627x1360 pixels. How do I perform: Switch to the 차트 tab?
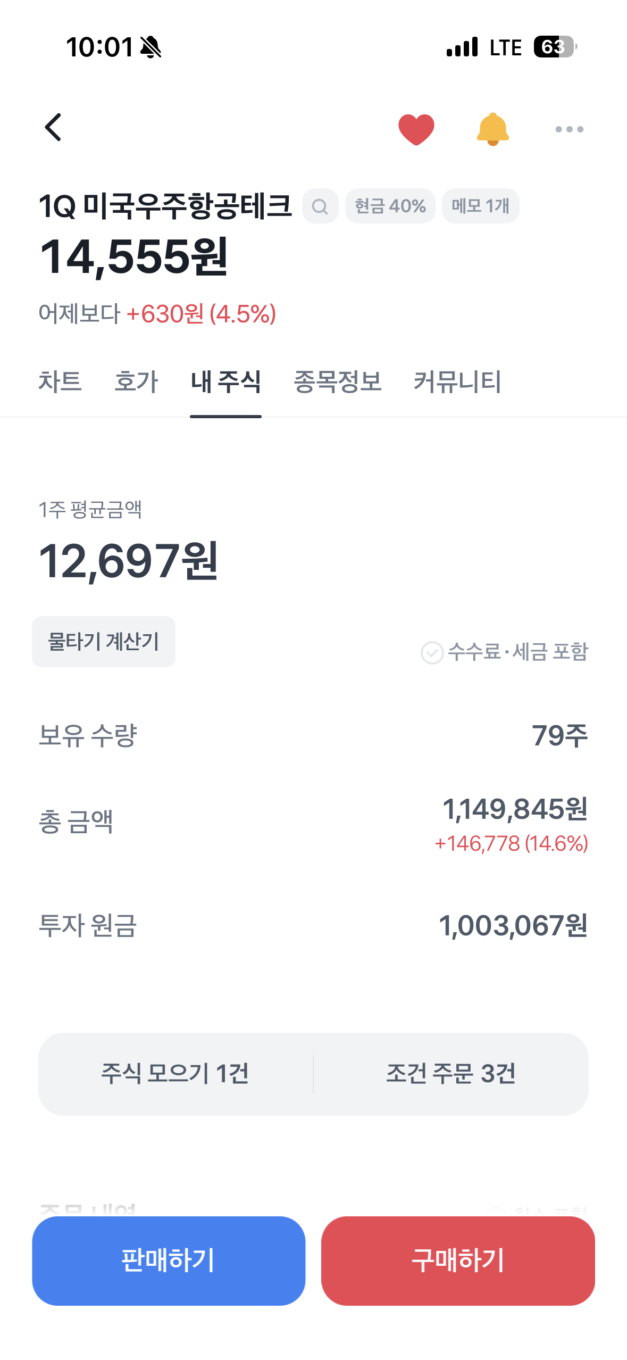[x=60, y=382]
